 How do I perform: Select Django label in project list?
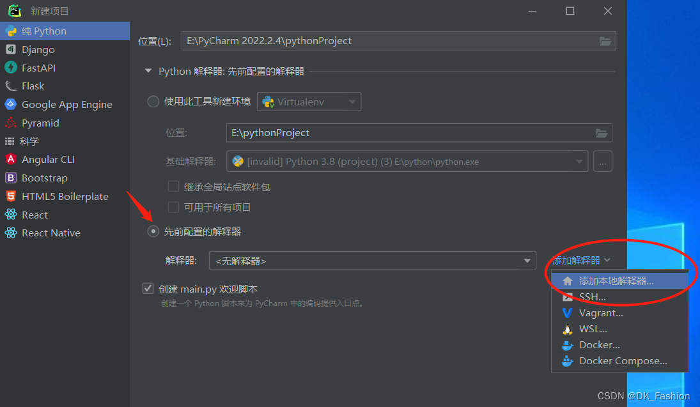(x=38, y=50)
